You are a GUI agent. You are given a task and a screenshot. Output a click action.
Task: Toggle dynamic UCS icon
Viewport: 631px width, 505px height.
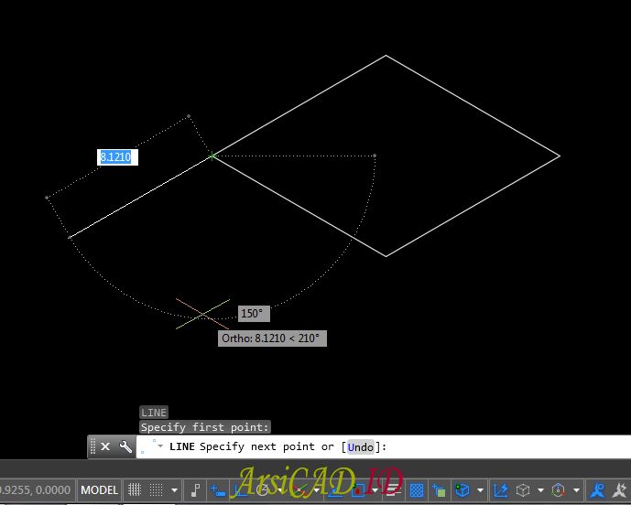pos(501,490)
